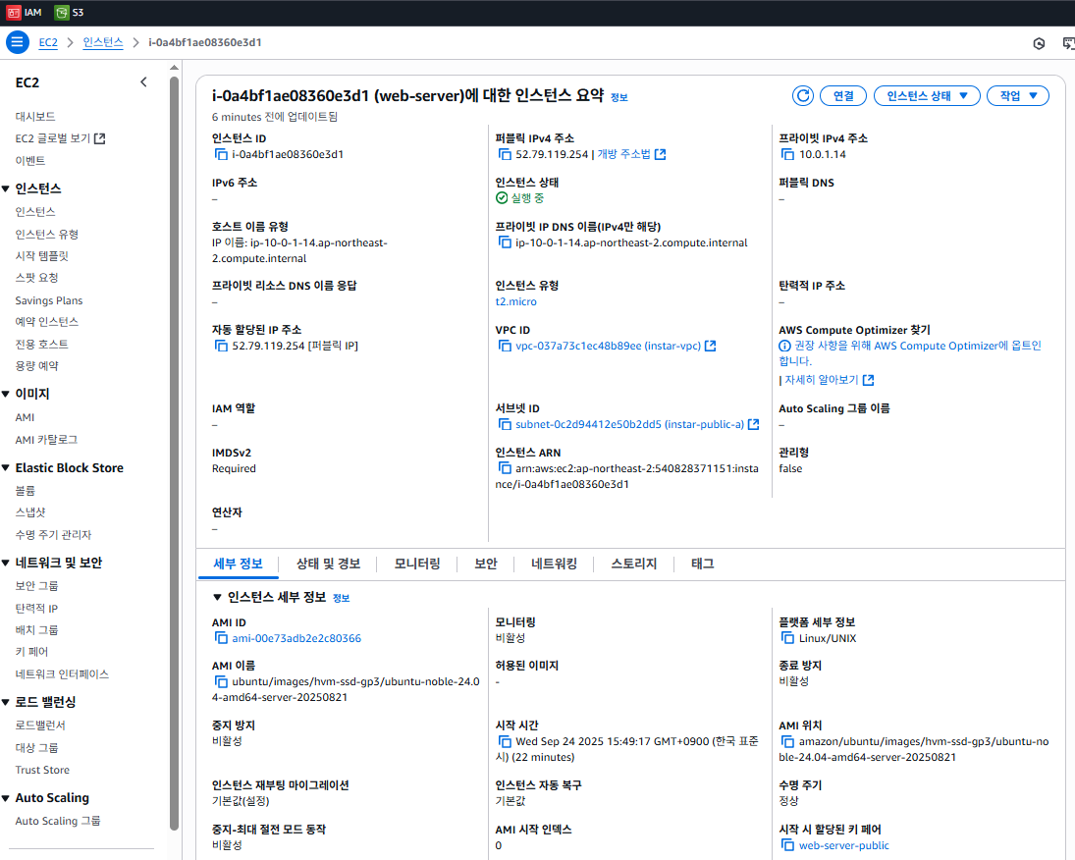Collapse the Elastic Block Store section
This screenshot has height=860, width=1075.
(x=6, y=467)
